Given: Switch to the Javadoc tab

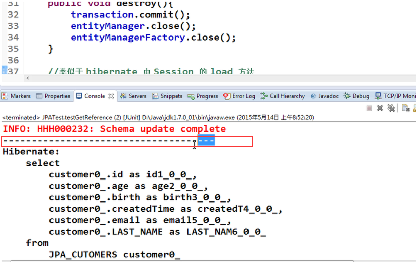Looking at the screenshot, I should point(324,96).
